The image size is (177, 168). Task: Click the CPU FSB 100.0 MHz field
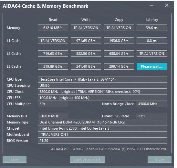pos(102,98)
